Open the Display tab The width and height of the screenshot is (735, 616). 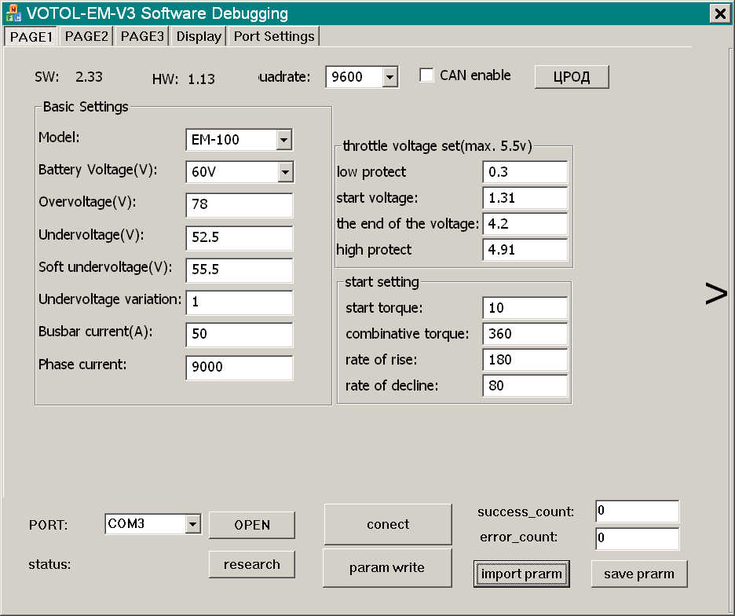[x=199, y=36]
